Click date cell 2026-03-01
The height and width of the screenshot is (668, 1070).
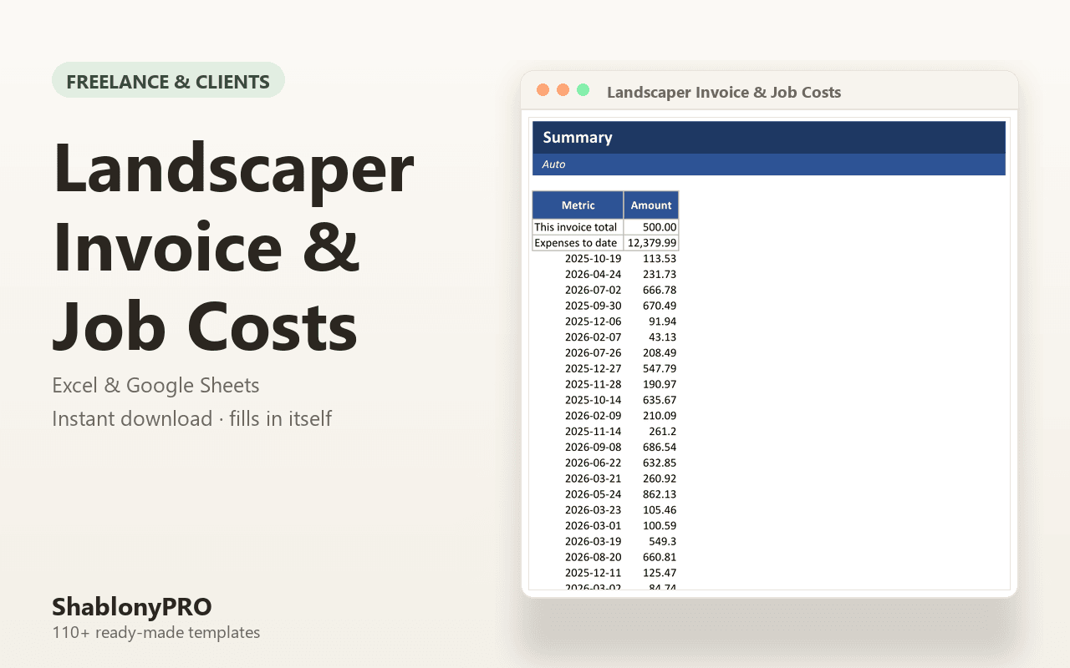point(594,526)
